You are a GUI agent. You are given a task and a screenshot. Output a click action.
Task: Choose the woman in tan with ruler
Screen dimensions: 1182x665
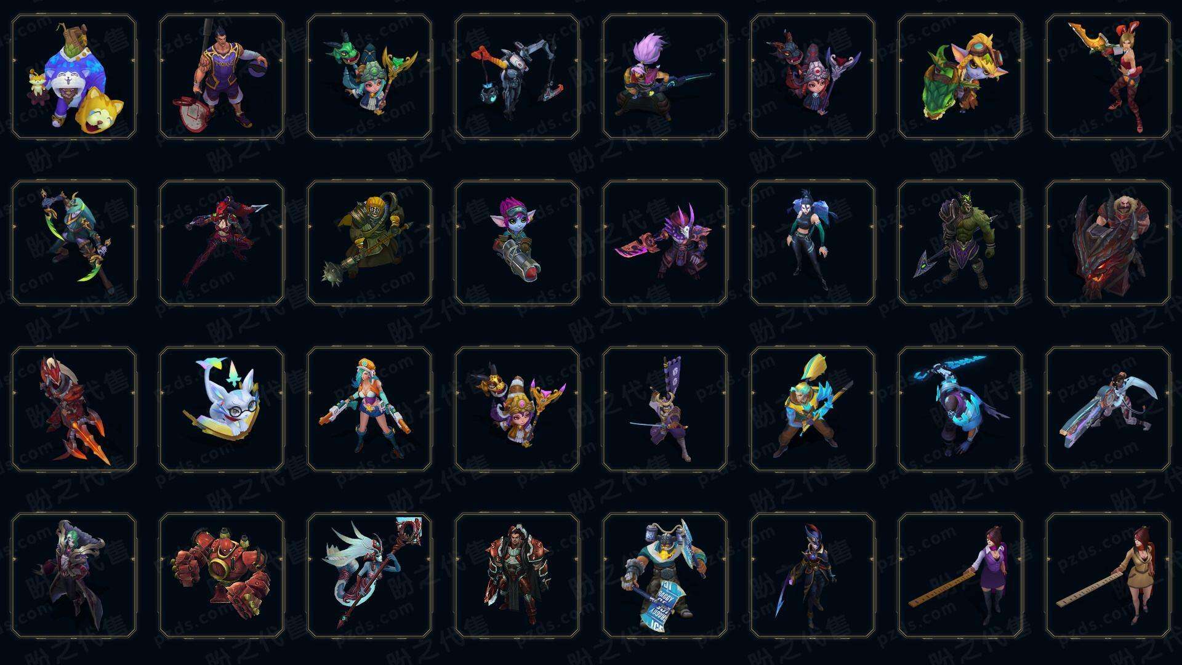click(x=1108, y=575)
